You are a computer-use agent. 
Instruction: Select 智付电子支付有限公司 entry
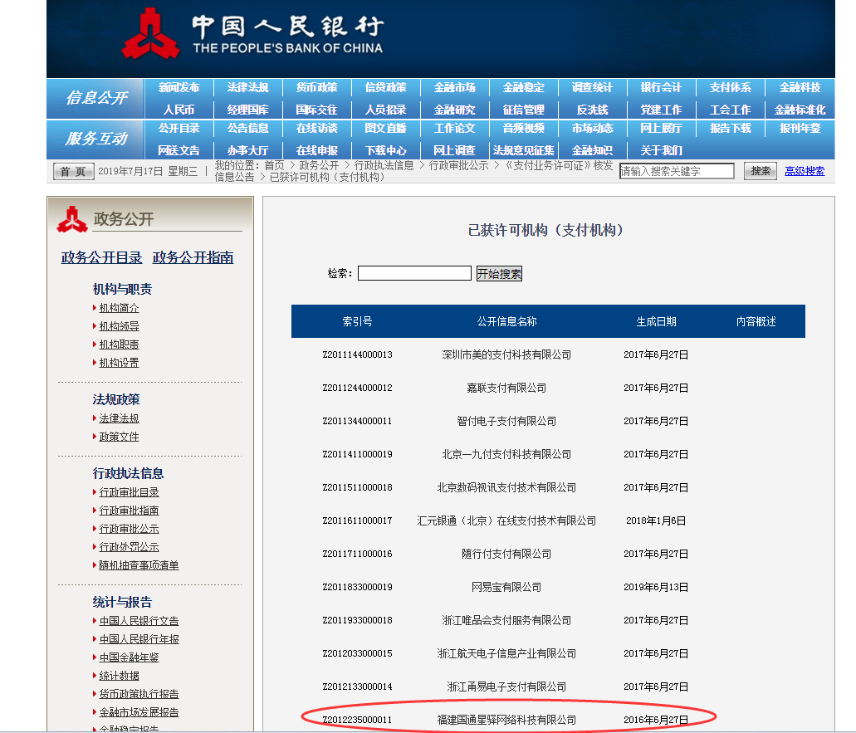506,422
